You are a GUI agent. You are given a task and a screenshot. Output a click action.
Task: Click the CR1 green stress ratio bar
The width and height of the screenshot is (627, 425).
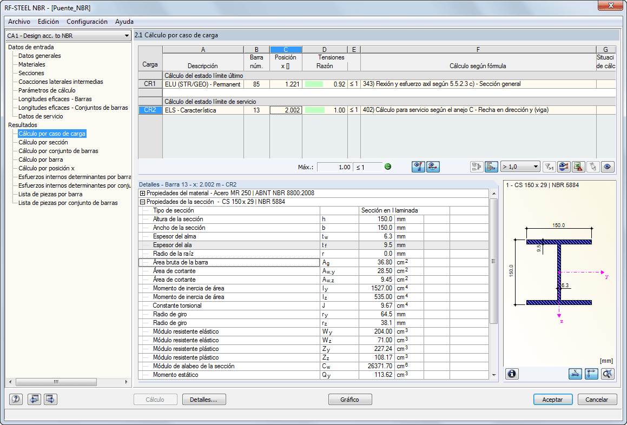click(x=314, y=84)
